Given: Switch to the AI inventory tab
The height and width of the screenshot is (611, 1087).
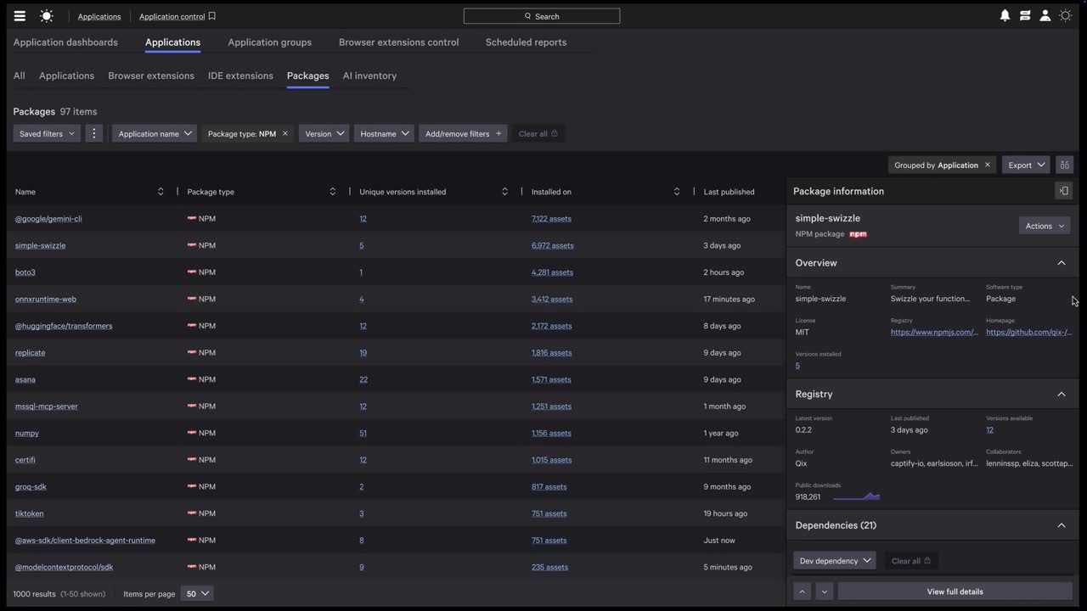Looking at the screenshot, I should tap(369, 76).
